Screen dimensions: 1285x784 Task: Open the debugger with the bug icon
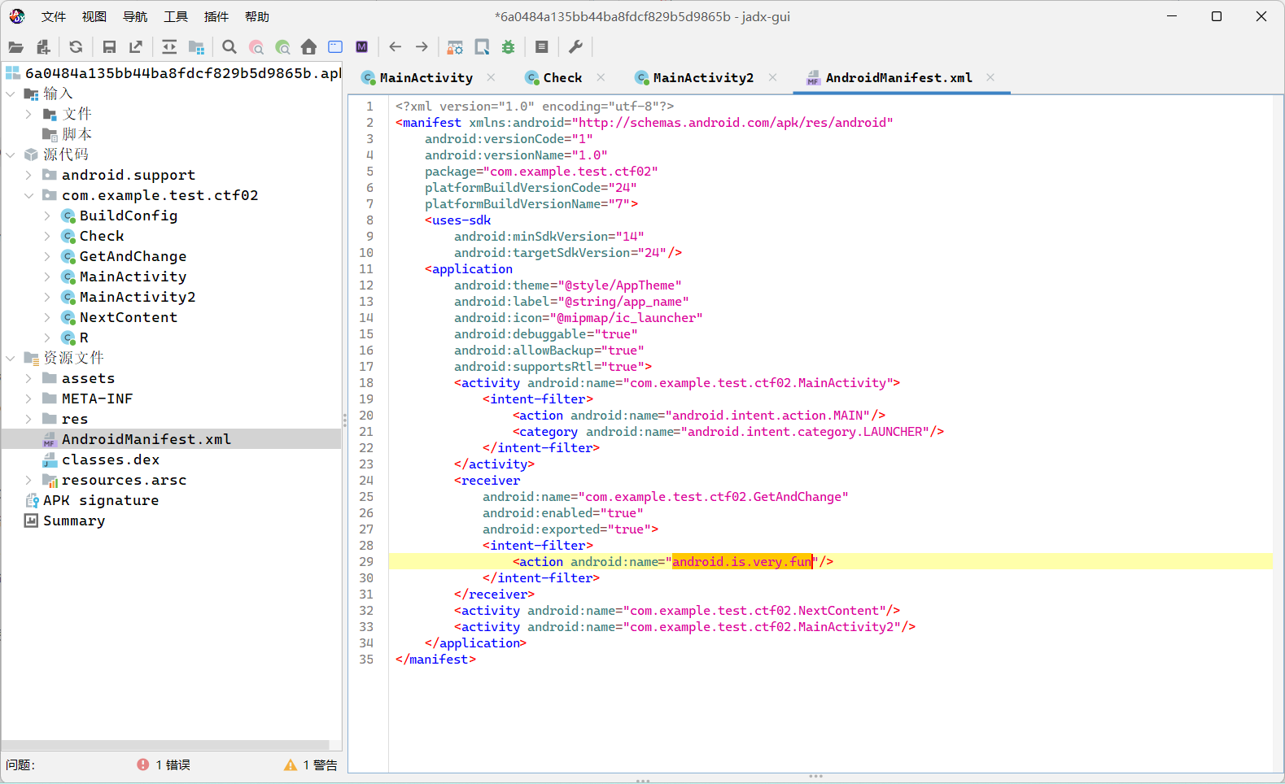(x=509, y=47)
